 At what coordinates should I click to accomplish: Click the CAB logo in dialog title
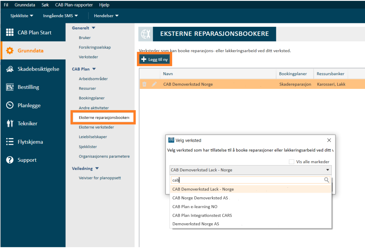[171, 140]
